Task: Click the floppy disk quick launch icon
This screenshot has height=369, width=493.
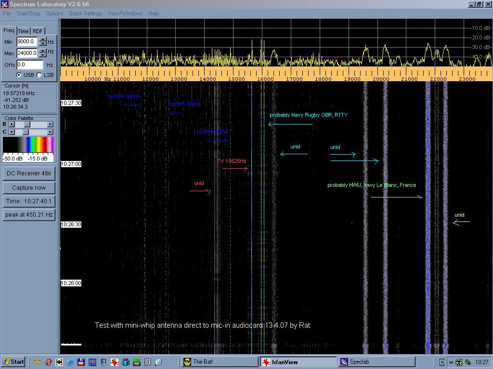Action: tap(81, 362)
